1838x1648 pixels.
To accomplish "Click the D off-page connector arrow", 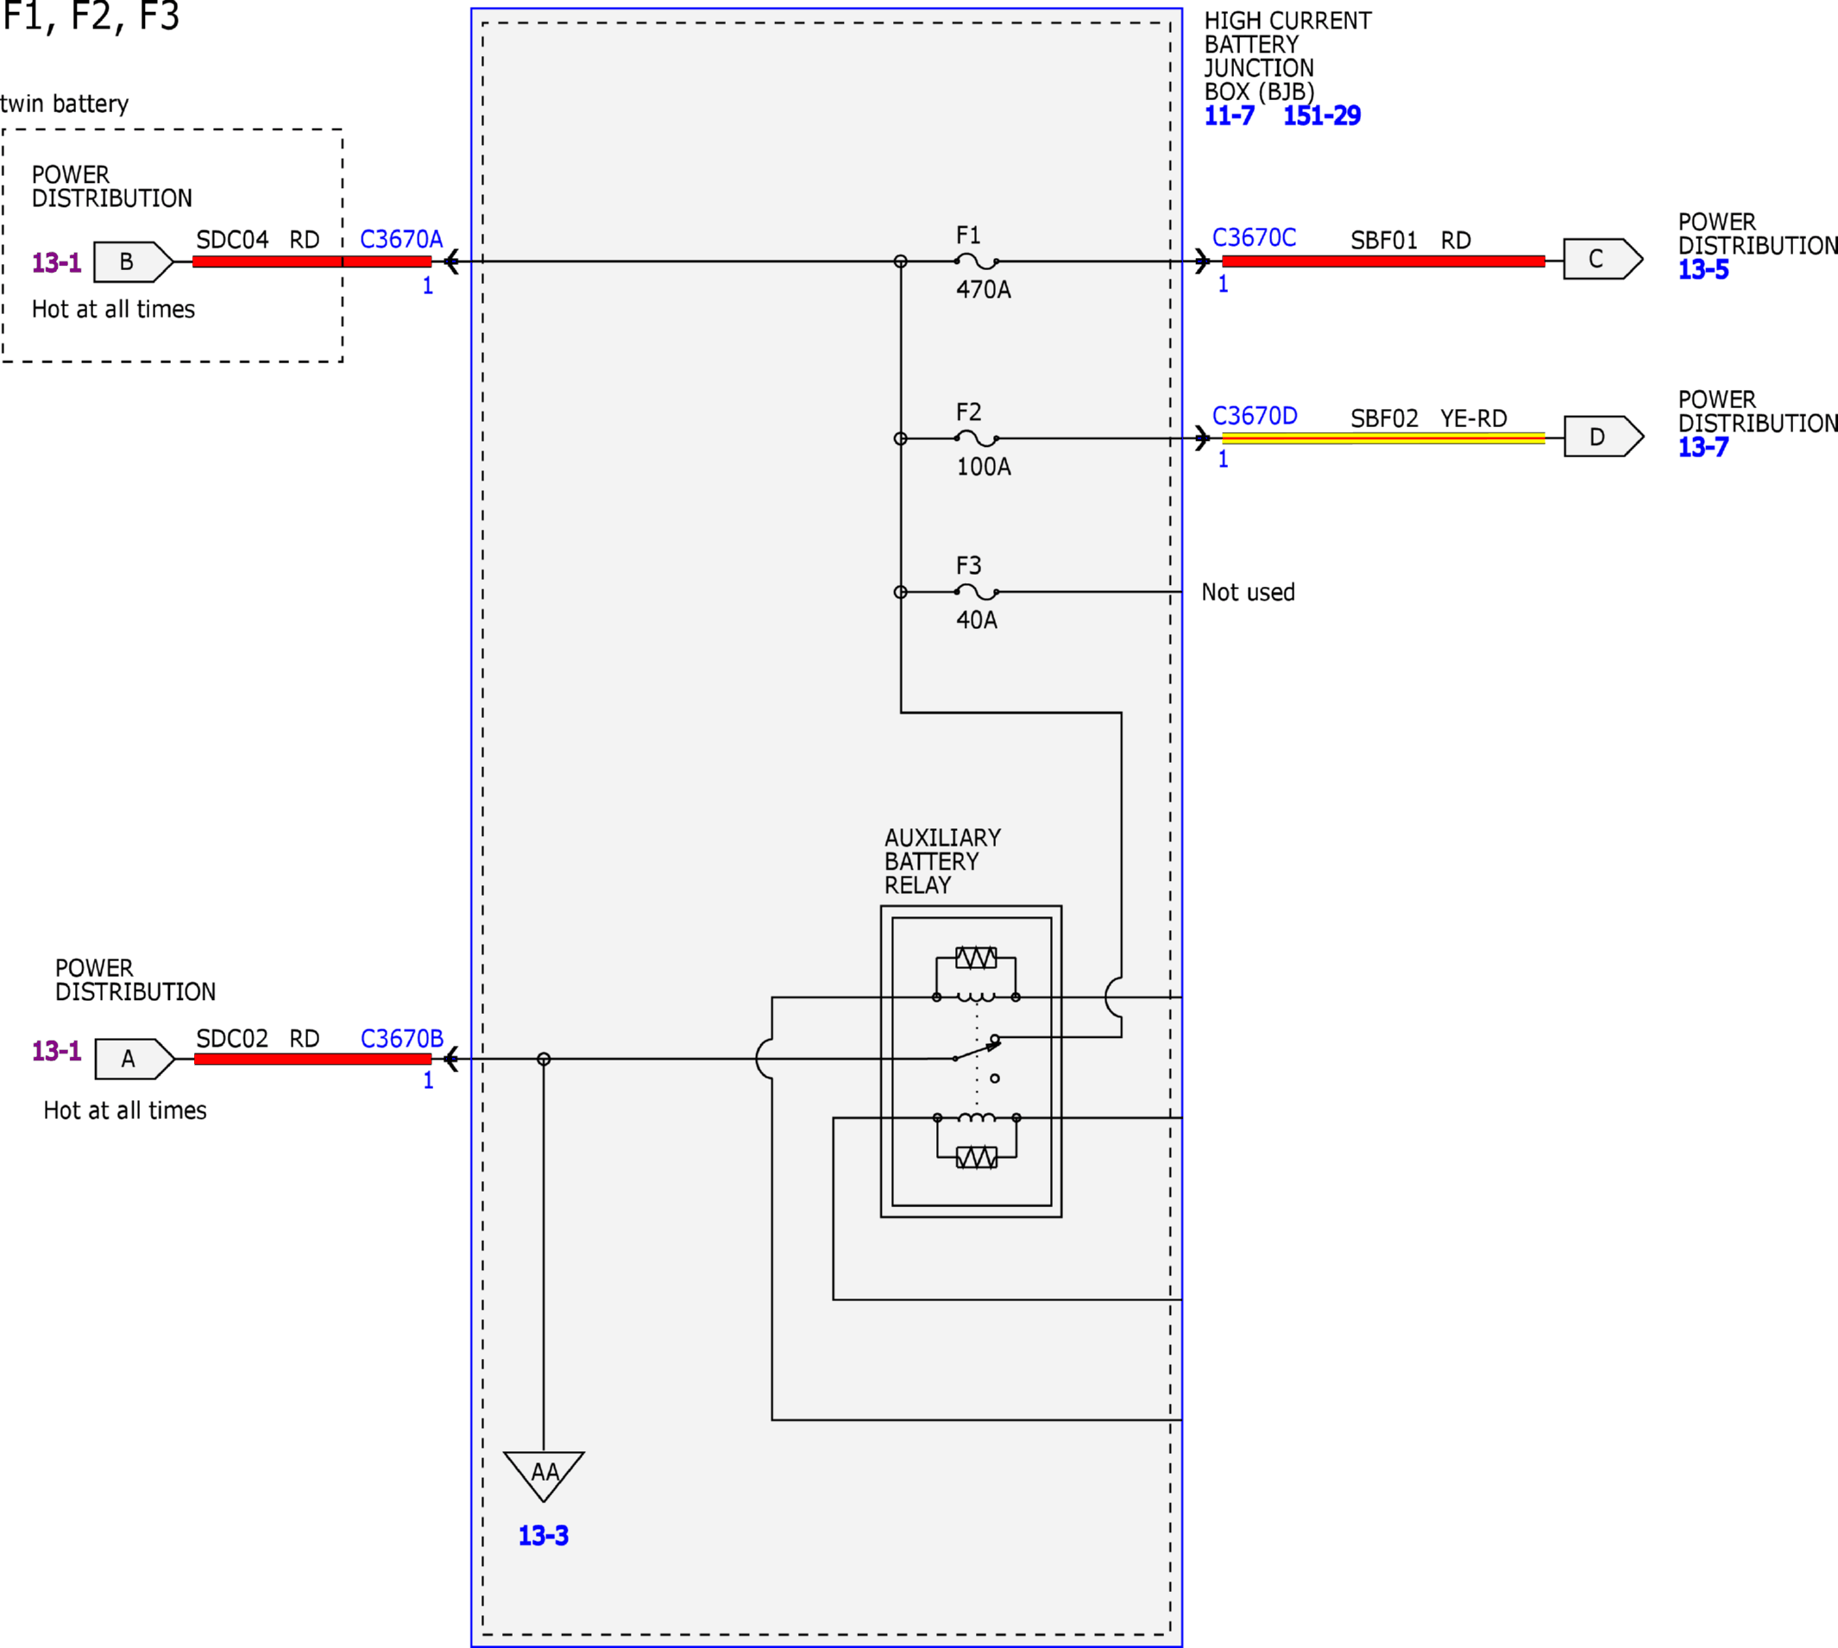I will click(1603, 437).
